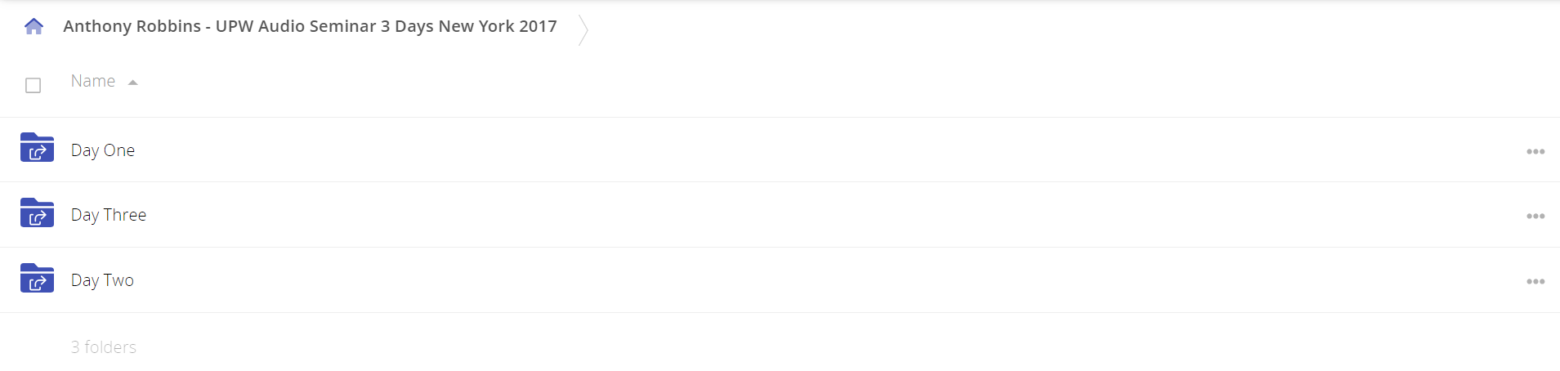Screen dimensions: 1560x371
Task: Select the Anthony Robbins UPW breadcrumb title
Action: click(x=310, y=26)
